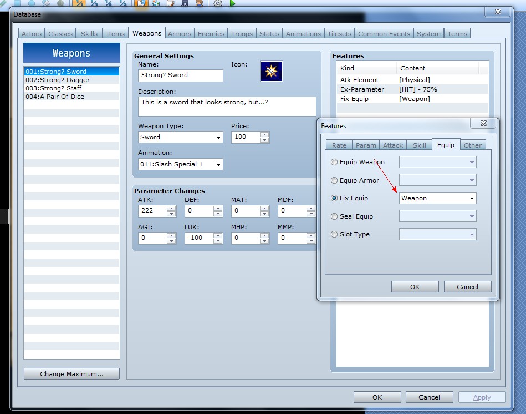Increase ATK value with up arrow

(x=171, y=208)
